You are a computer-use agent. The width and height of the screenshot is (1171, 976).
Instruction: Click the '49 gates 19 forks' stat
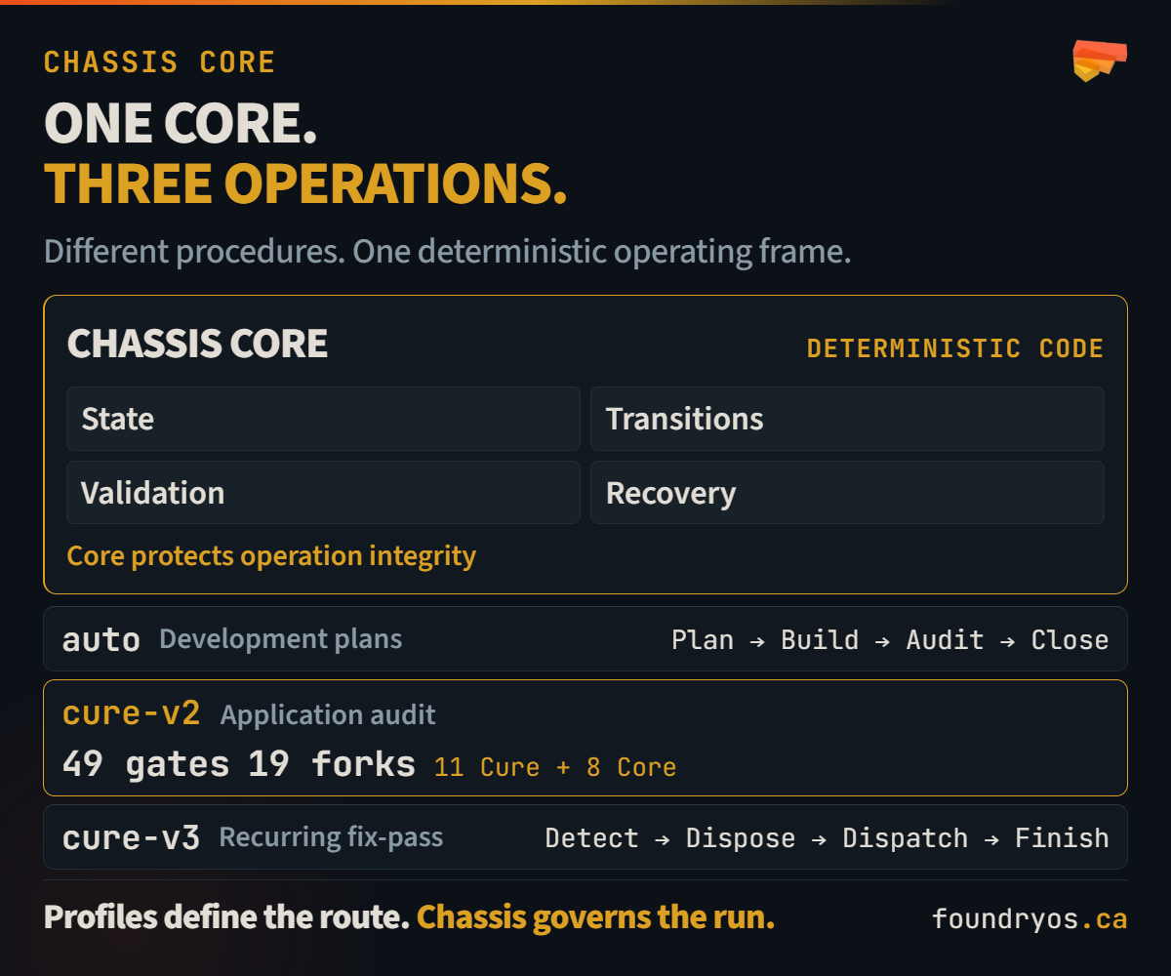point(239,763)
